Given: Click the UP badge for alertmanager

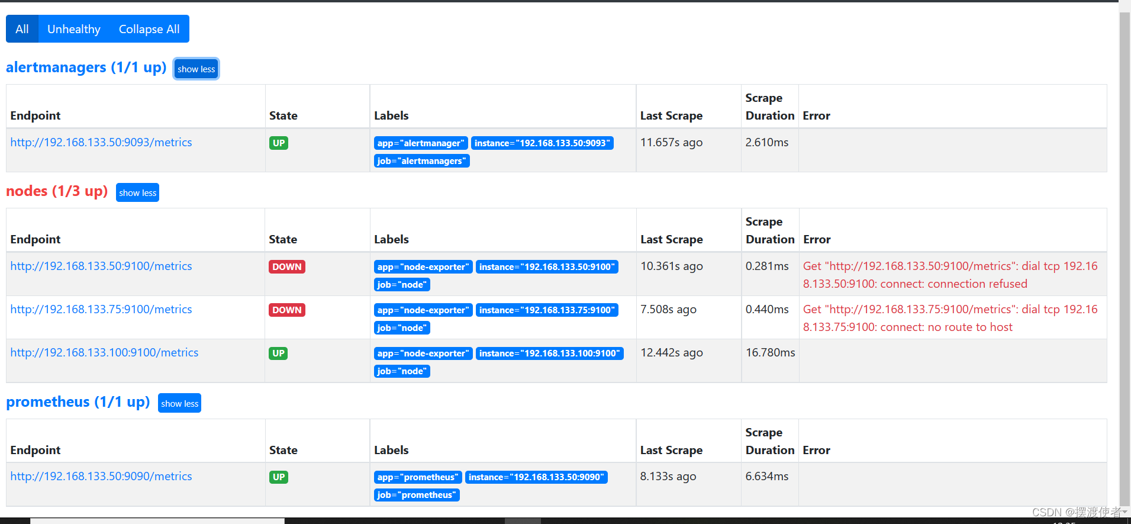Looking at the screenshot, I should (279, 143).
